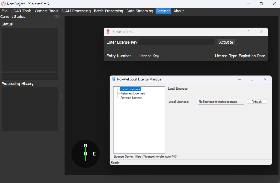Click the NovAtel License Manager title icon
Screen dimensions: 280x183
(114, 79)
